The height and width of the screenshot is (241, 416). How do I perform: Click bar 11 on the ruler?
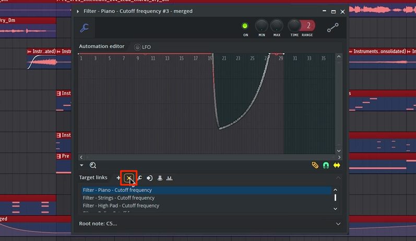coord(153,58)
